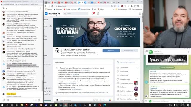Image resolution: width=191 pixels, height=107 pixels.
Task: Open the browser extensions puzzle icon
Action: click(132, 6)
